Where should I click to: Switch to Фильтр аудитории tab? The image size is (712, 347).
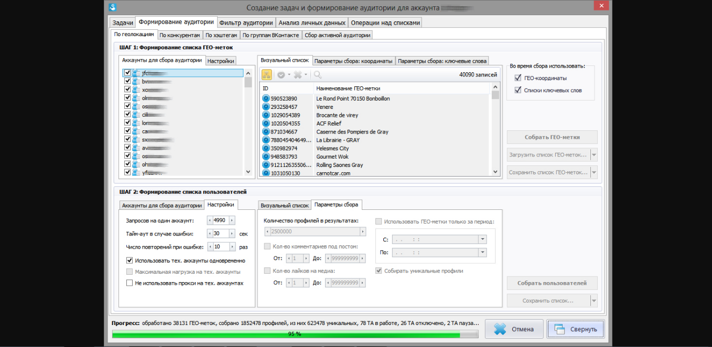(x=246, y=23)
